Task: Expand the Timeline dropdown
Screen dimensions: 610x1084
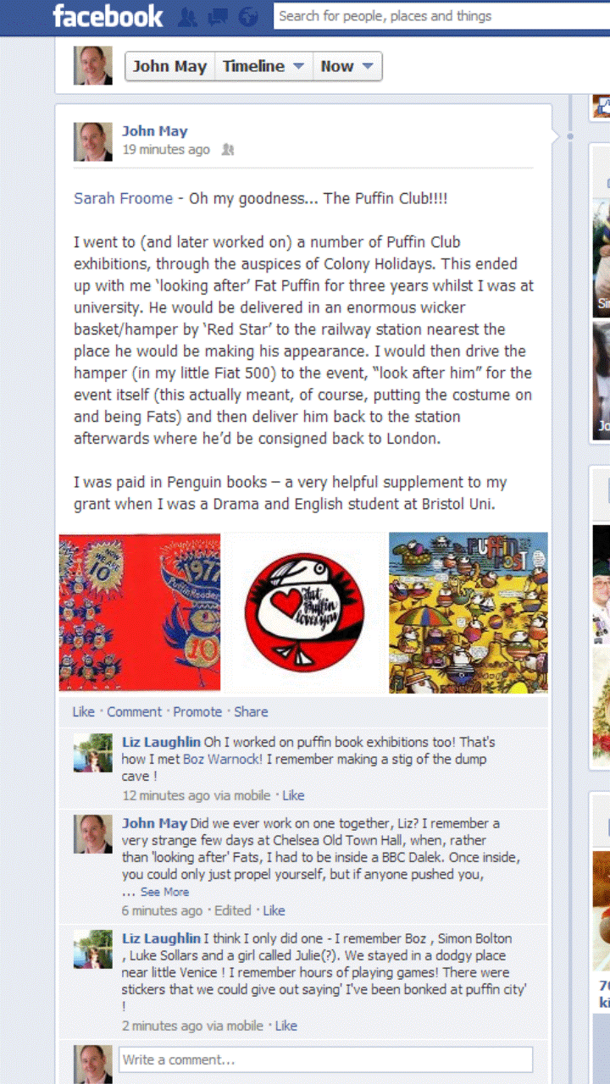Action: [x=263, y=66]
